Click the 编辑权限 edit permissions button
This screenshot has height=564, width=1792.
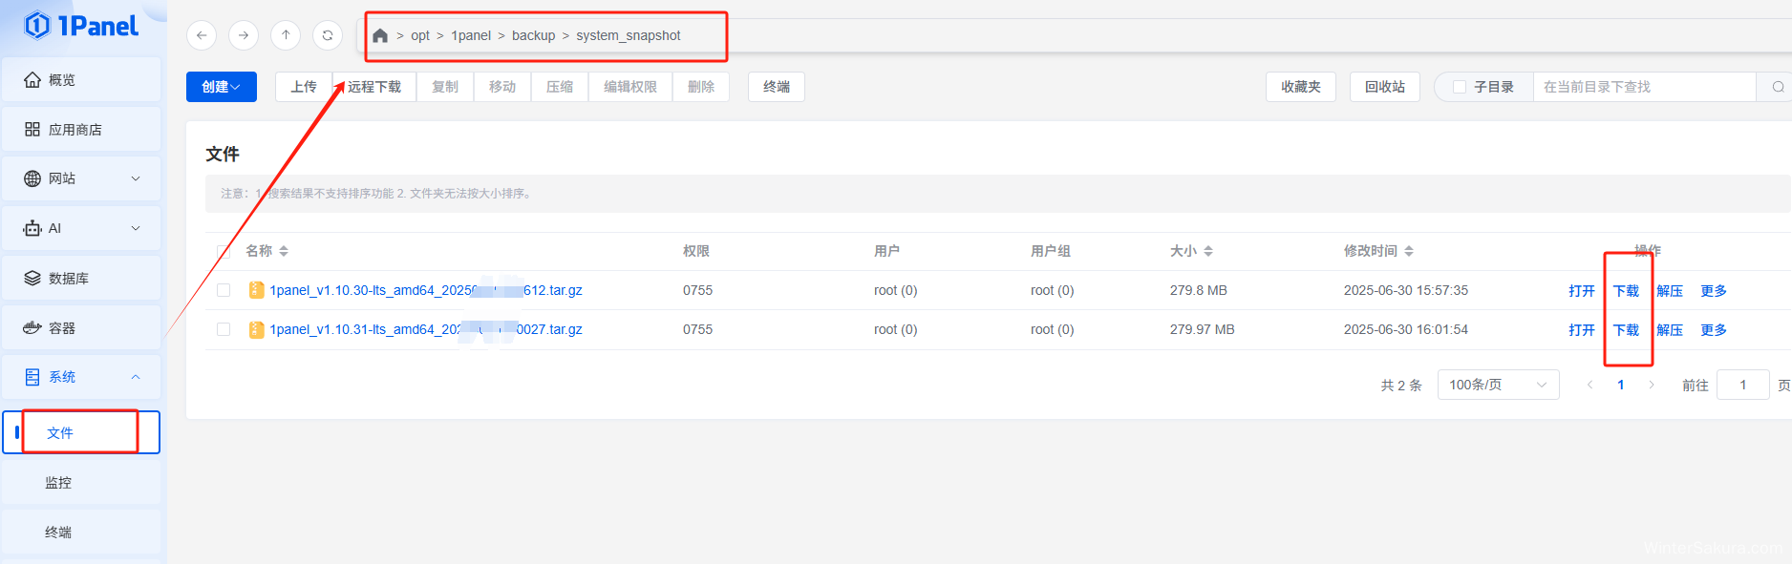tap(630, 87)
